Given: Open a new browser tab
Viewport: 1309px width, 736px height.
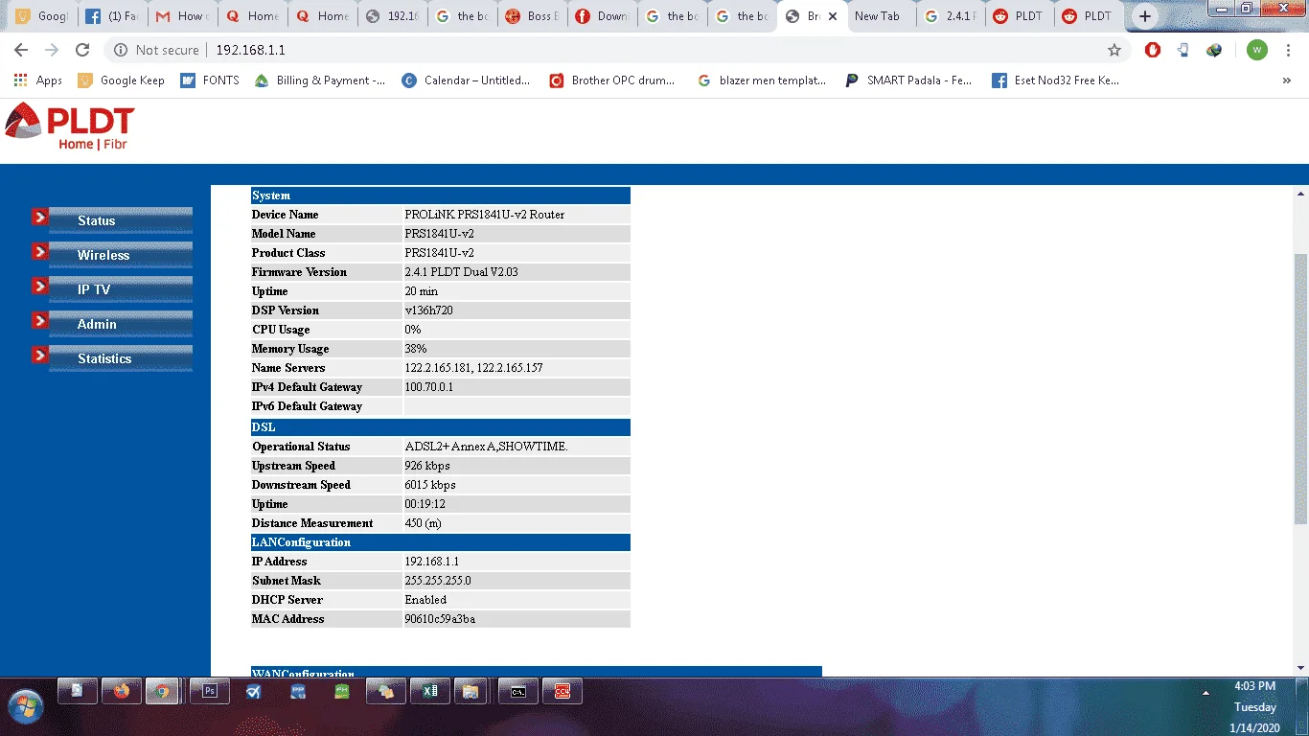Looking at the screenshot, I should pos(1144,16).
